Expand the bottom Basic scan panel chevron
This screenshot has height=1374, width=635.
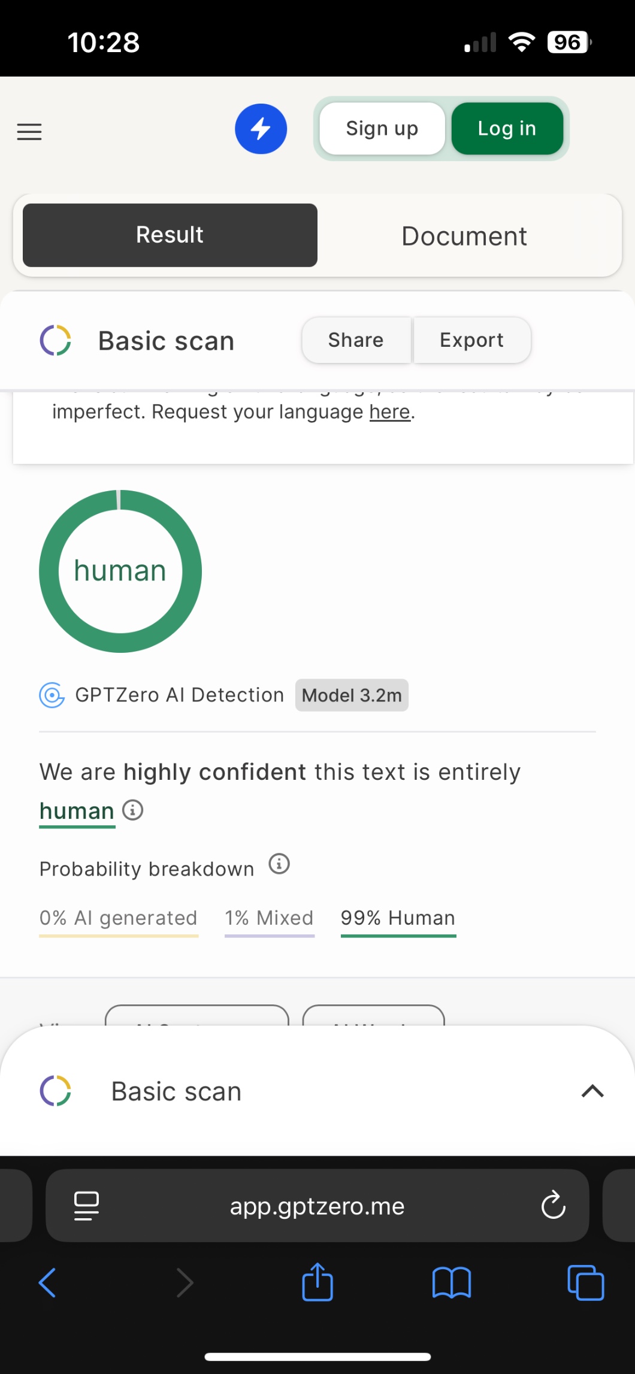pos(592,1091)
